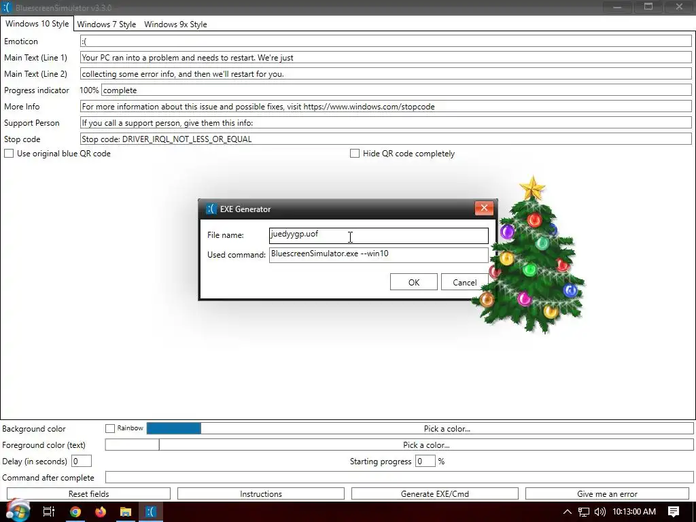Maximize the BluescreenSimulator window

648,7
